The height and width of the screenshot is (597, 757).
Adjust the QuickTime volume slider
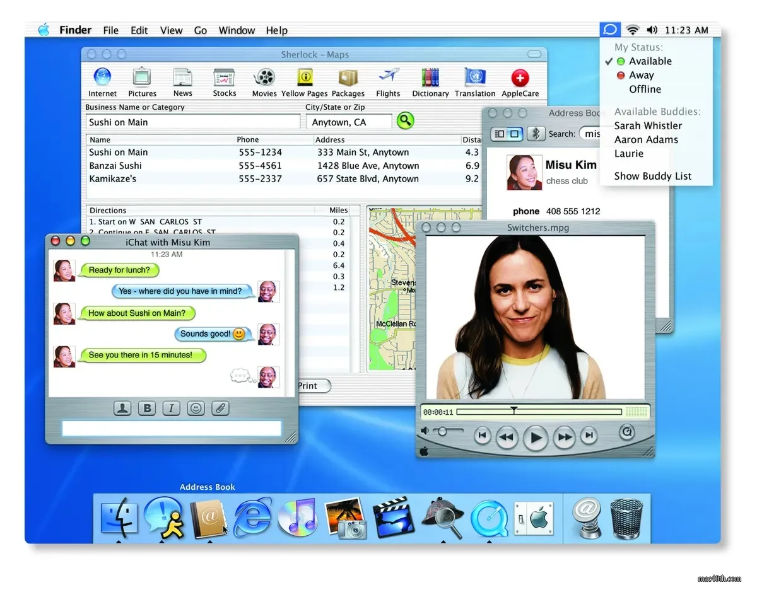click(x=442, y=432)
